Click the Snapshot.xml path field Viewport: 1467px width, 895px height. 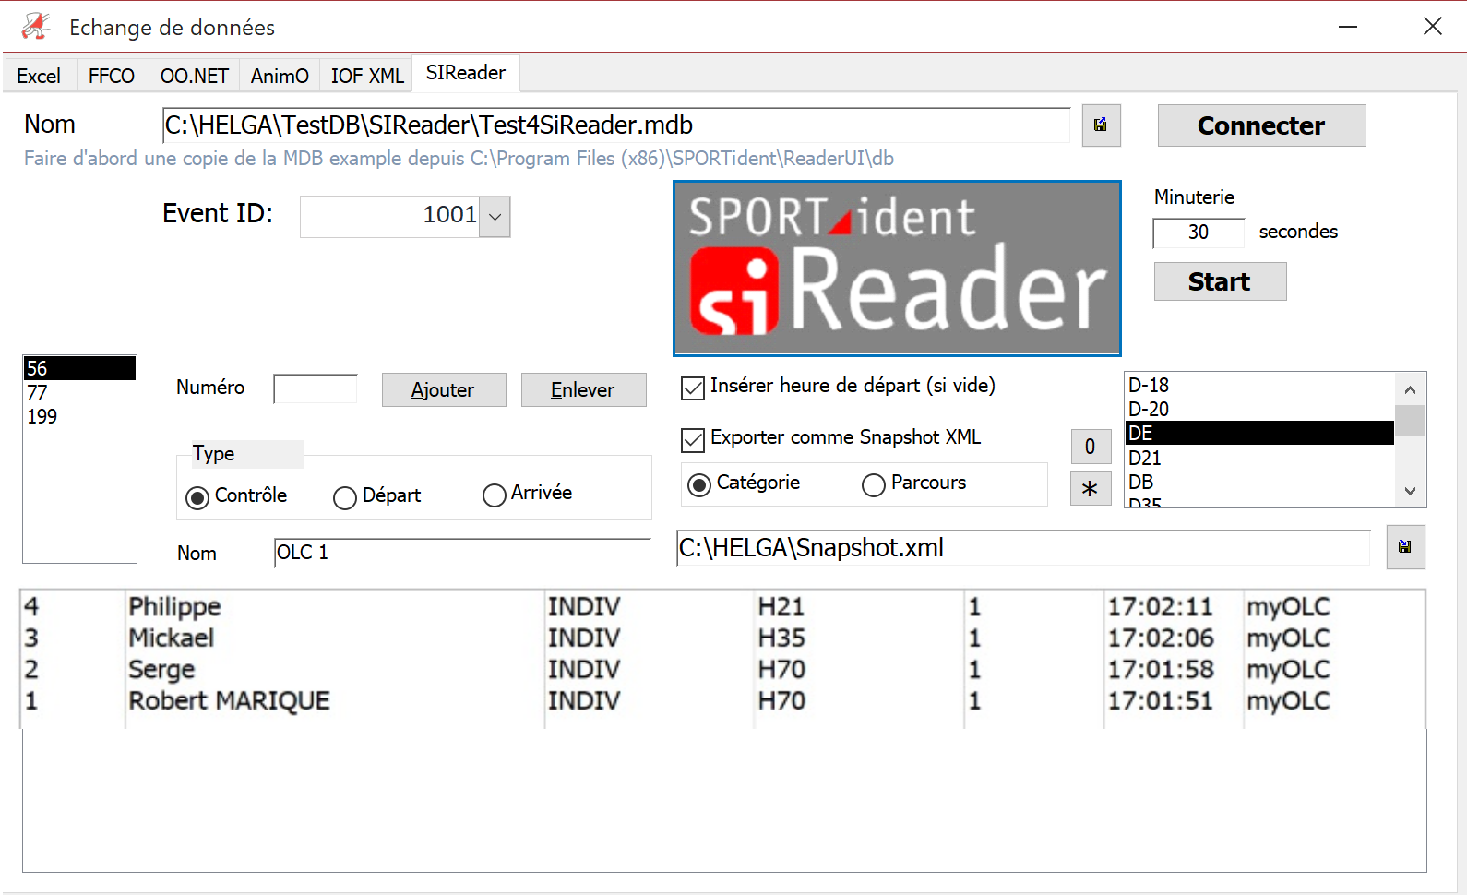pos(1023,548)
